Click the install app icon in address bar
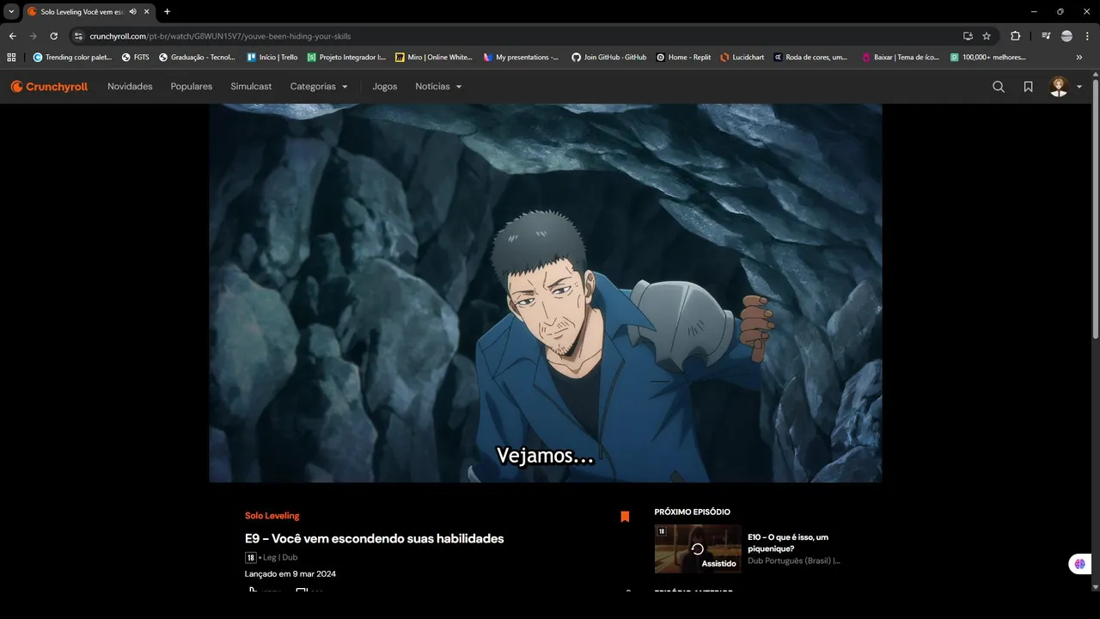 [968, 36]
